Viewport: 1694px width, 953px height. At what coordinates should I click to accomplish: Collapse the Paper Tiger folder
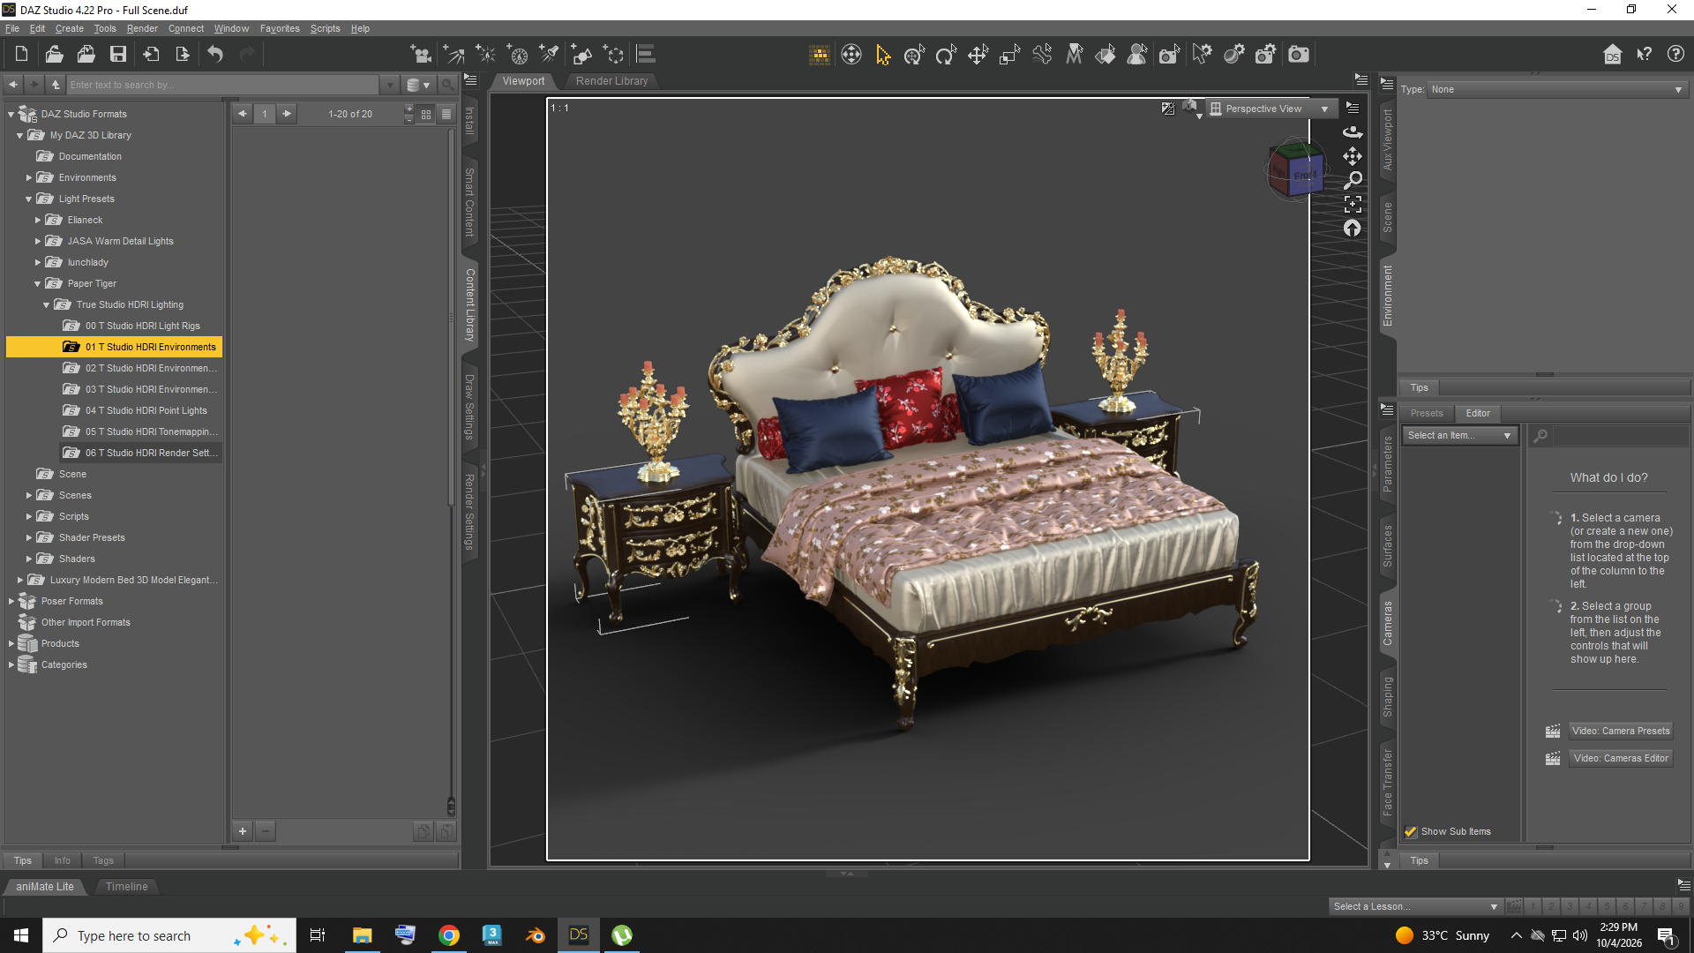[37, 284]
